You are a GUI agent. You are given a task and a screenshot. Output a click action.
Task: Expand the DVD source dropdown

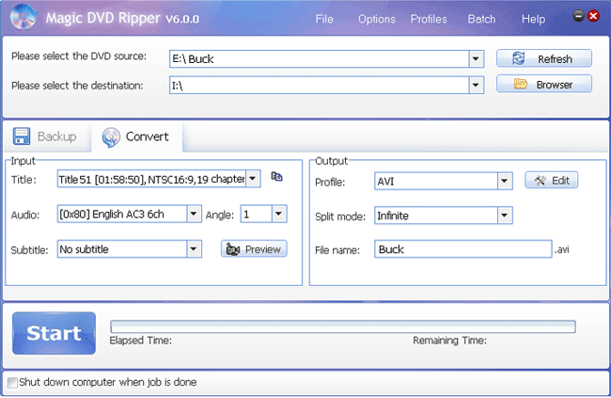476,59
